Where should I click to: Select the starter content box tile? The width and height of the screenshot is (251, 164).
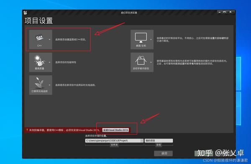[141, 62]
